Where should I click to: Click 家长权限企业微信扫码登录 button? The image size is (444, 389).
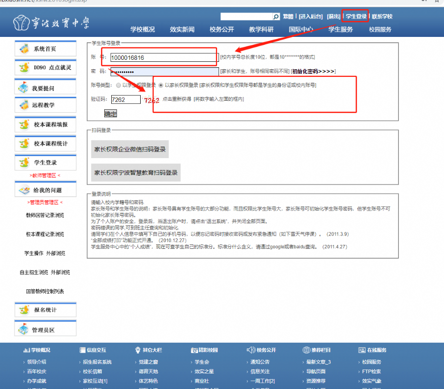[130, 149]
